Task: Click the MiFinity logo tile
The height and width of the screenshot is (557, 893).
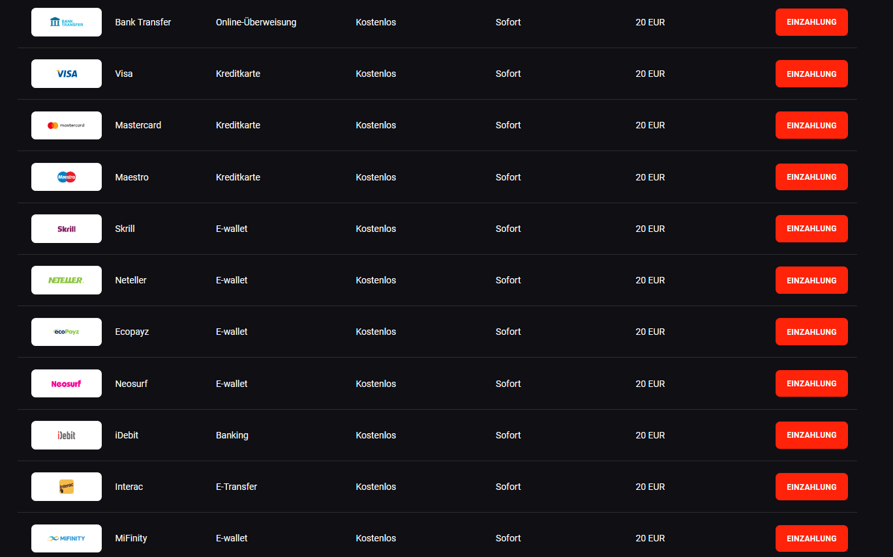Action: pyautogui.click(x=67, y=538)
